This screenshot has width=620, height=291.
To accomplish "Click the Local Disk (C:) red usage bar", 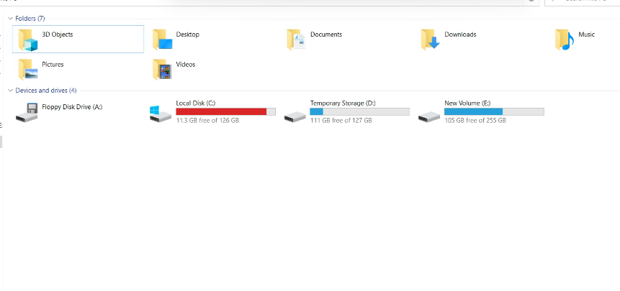I will click(226, 111).
